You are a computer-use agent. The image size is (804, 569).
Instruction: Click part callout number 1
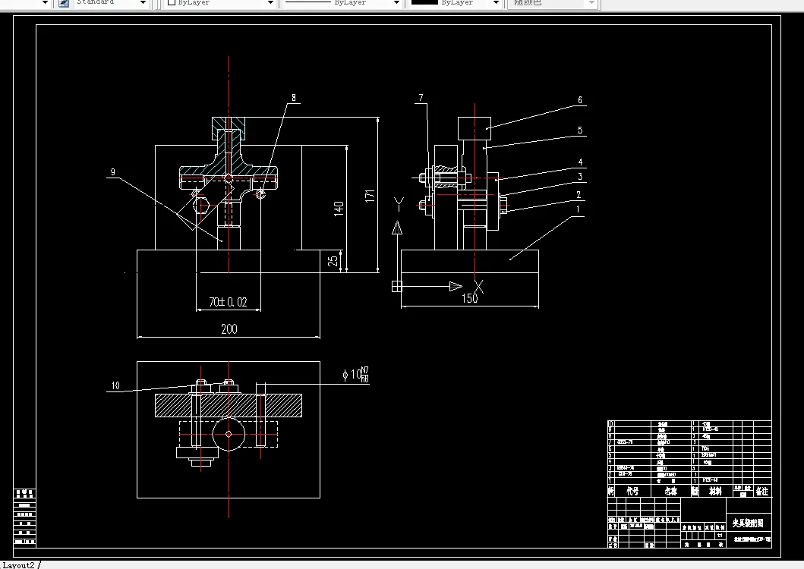[578, 209]
